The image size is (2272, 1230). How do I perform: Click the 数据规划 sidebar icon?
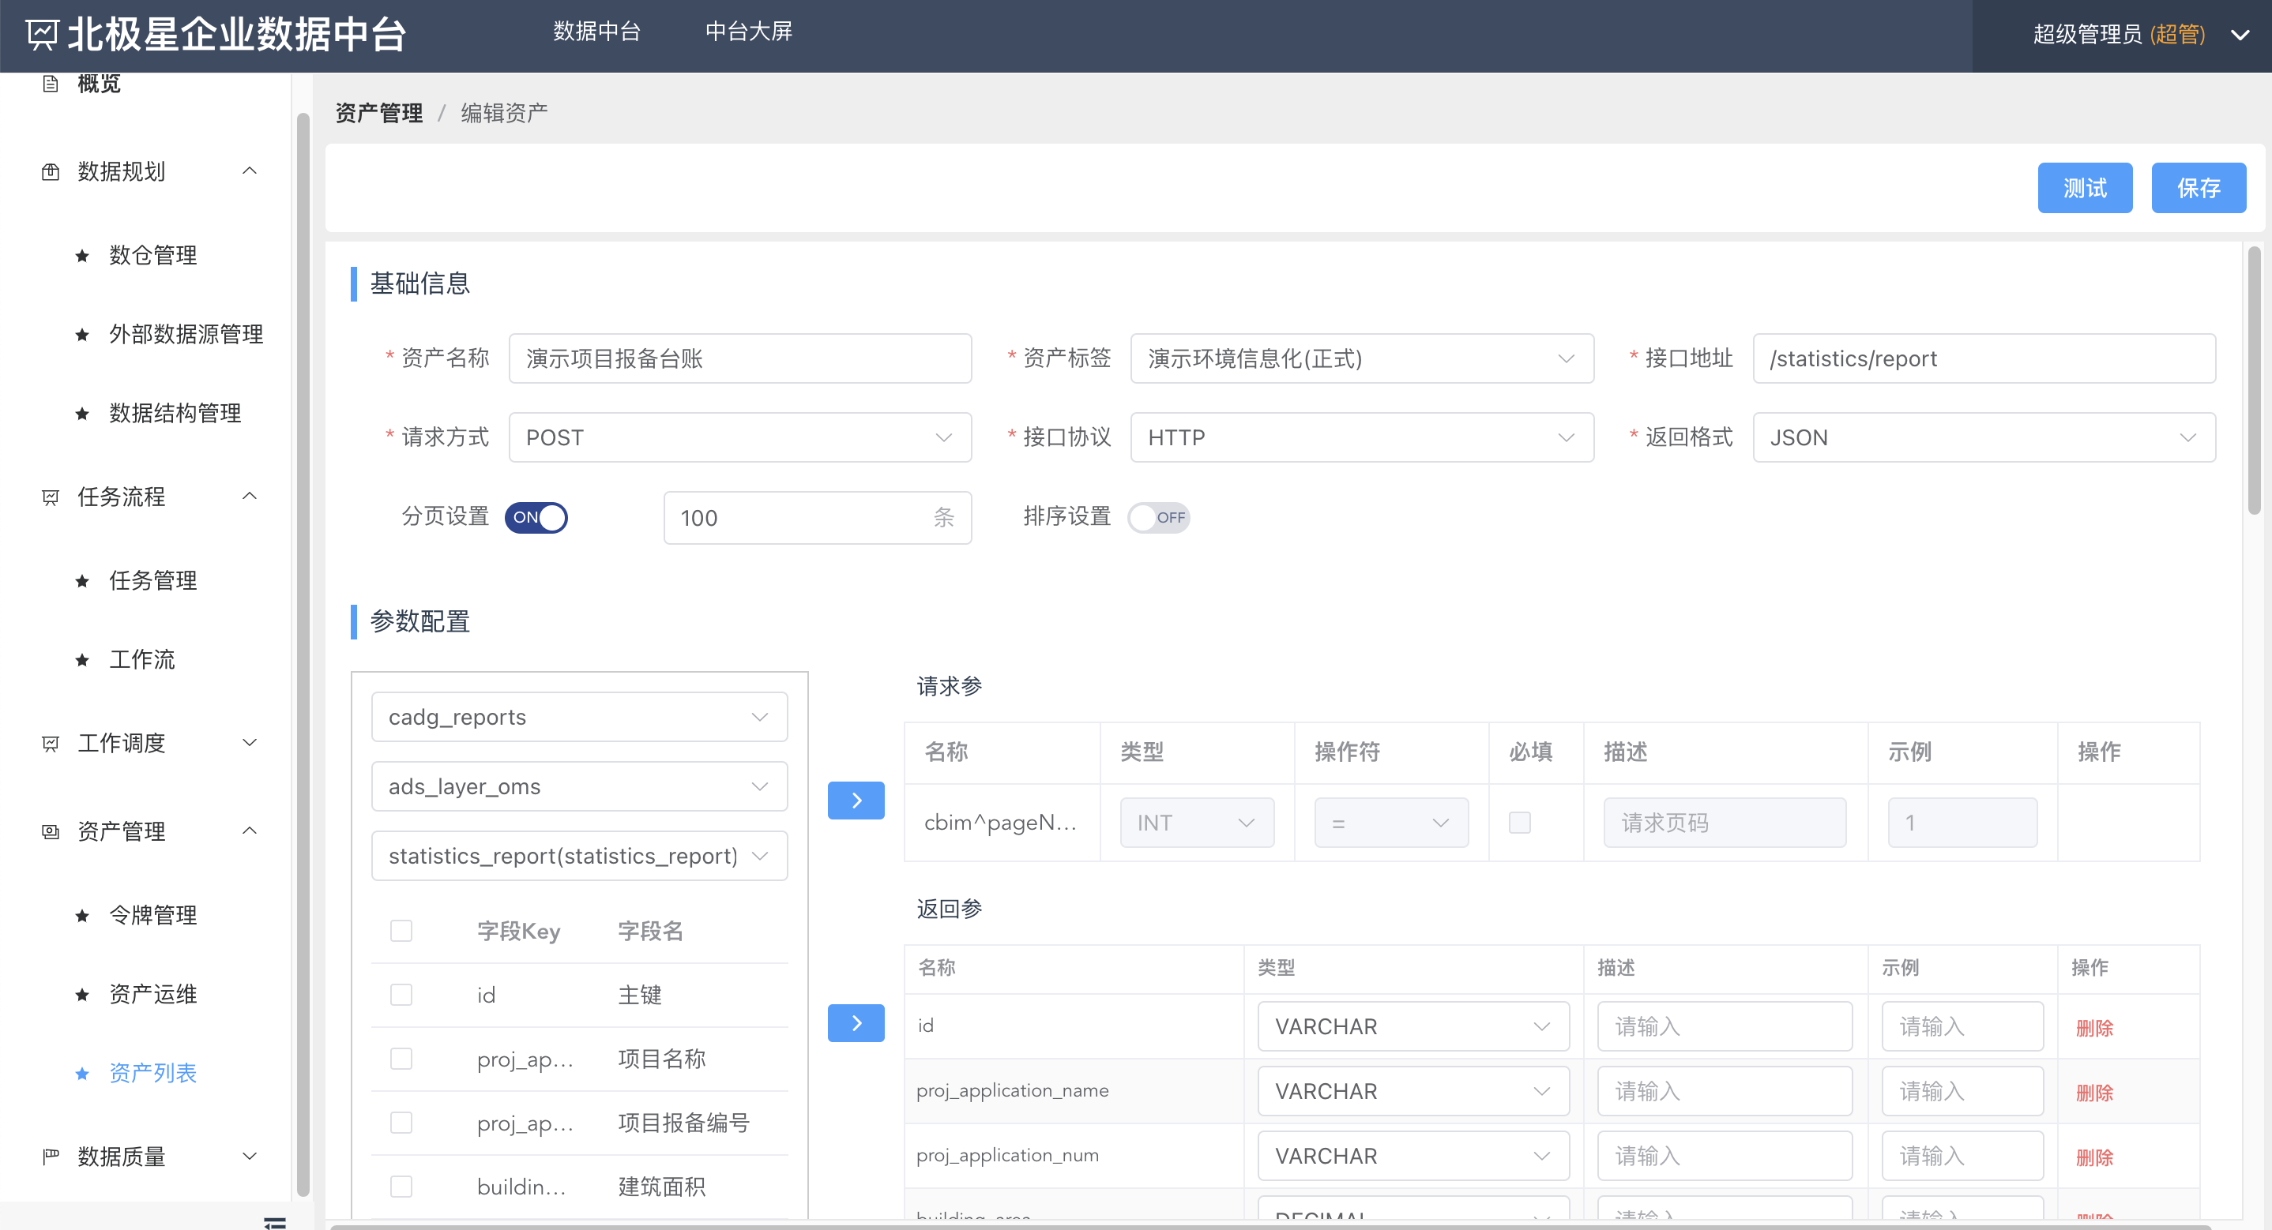point(51,171)
